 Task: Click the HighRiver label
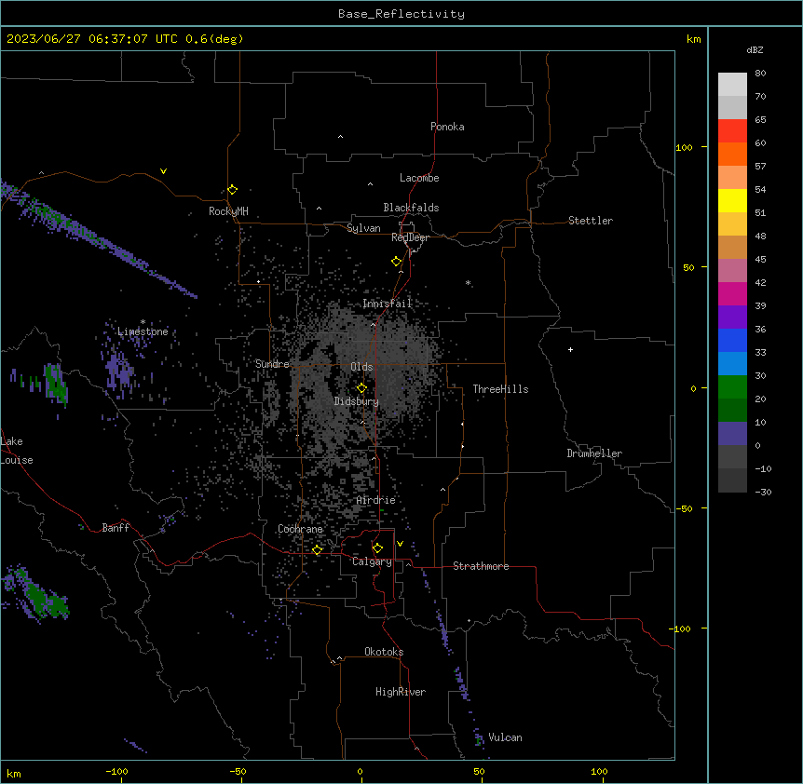tap(401, 692)
